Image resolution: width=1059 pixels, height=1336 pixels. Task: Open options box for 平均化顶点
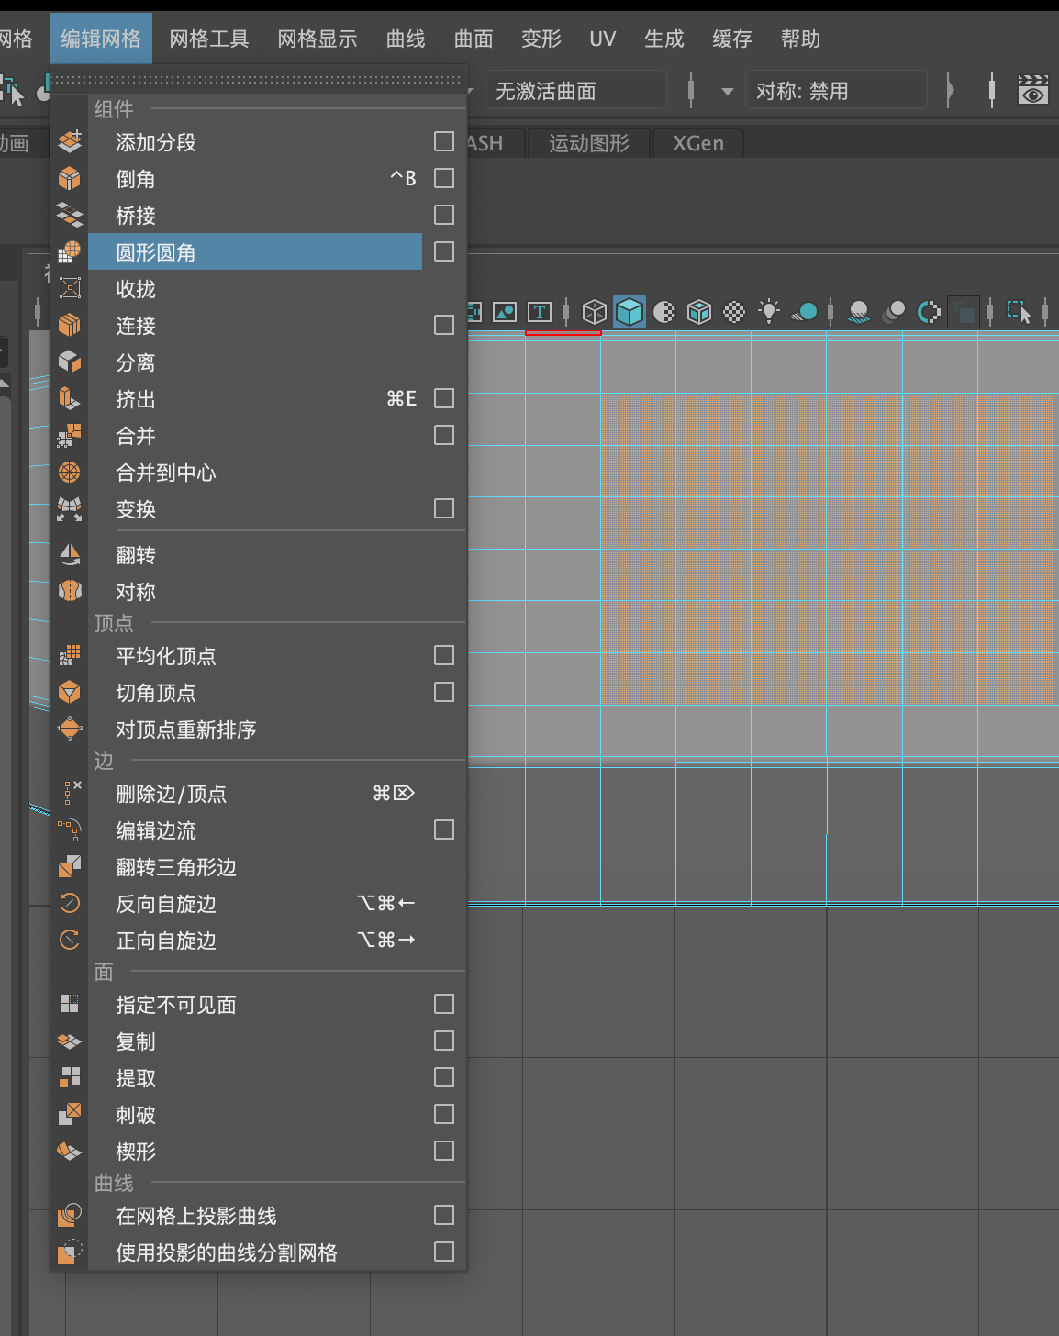pos(444,655)
